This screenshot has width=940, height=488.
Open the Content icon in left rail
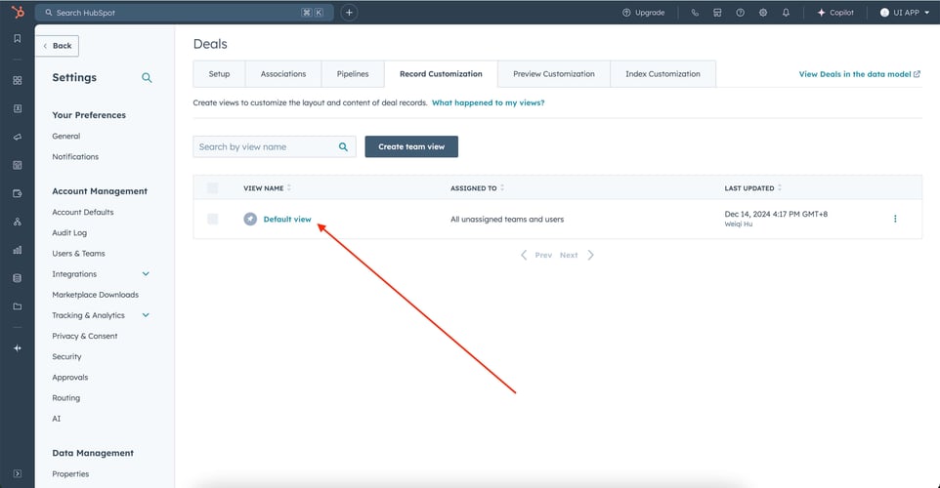(18, 165)
